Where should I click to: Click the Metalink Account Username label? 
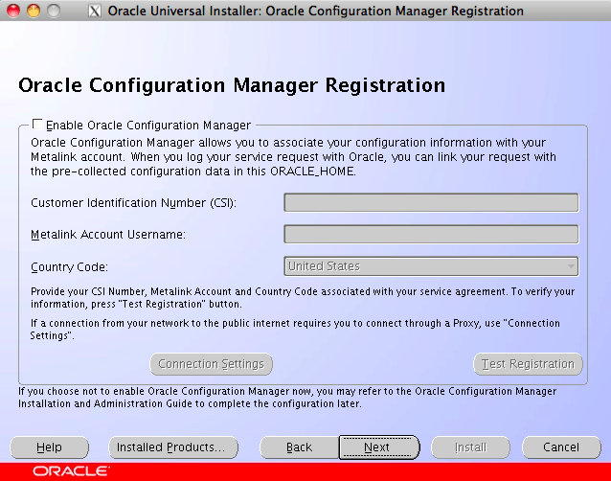[x=108, y=235]
